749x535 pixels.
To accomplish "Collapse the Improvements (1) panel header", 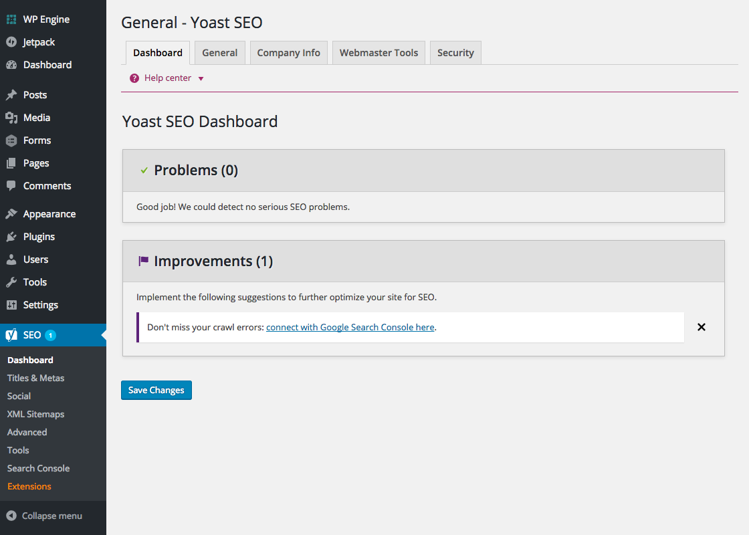I will 424,261.
